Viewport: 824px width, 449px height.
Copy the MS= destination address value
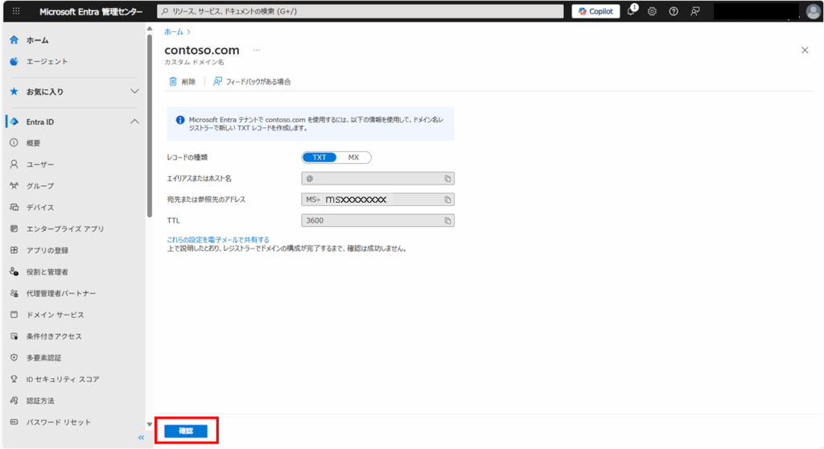[x=448, y=200]
